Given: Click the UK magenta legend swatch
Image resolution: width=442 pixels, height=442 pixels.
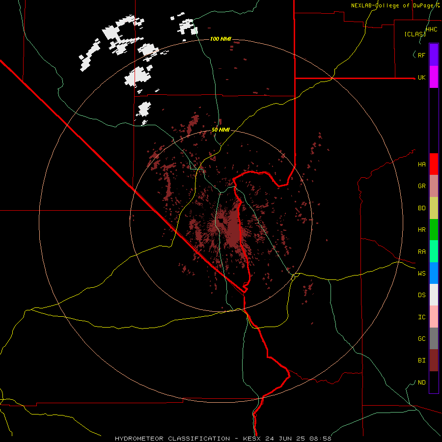Looking at the screenshot, I should (434, 77).
